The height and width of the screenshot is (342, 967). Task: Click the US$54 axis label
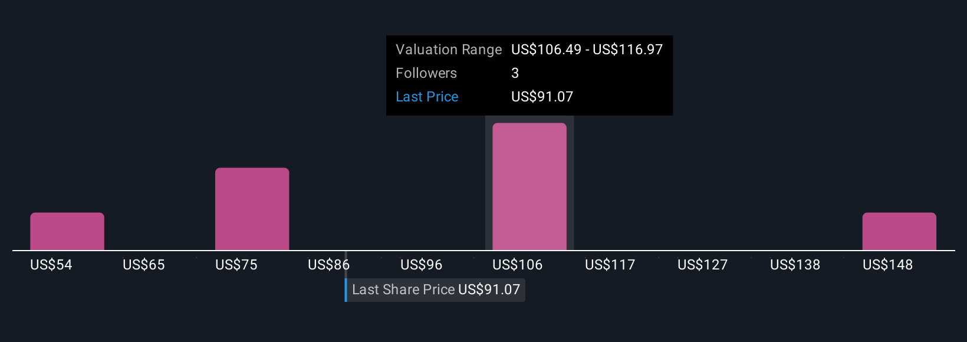(51, 265)
